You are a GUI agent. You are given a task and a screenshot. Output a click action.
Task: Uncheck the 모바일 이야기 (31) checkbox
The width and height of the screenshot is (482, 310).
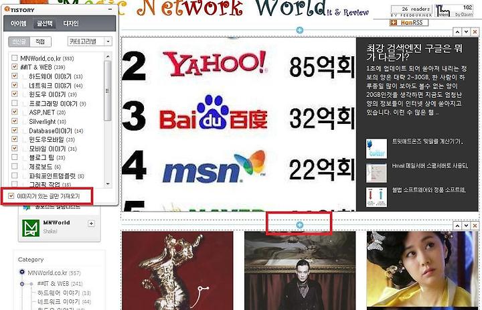pyautogui.click(x=15, y=148)
